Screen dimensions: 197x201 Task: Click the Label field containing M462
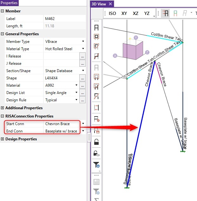click(x=64, y=19)
